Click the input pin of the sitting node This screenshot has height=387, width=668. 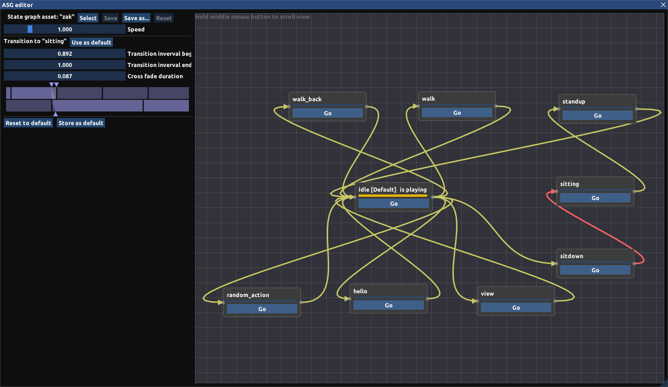tap(557, 191)
